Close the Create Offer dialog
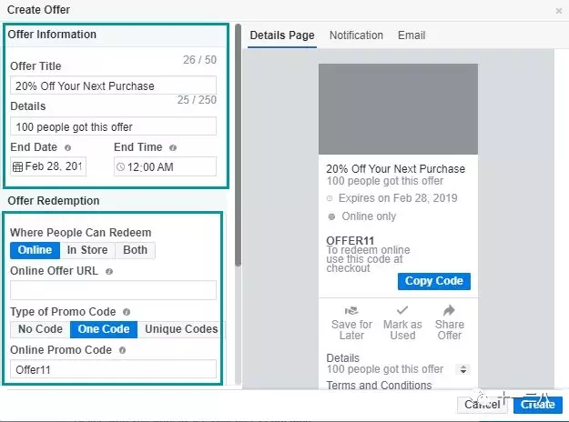Viewport: 569px width, 422px height. coord(559,11)
